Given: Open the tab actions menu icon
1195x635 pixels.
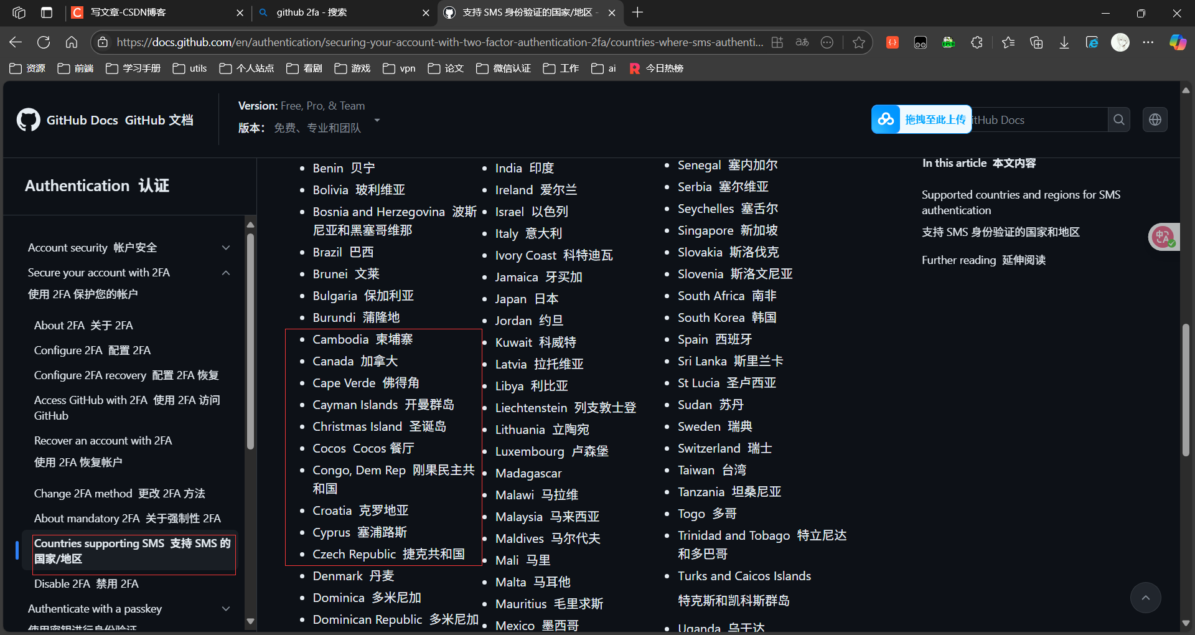Looking at the screenshot, I should click(47, 12).
